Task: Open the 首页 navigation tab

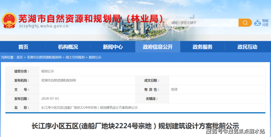Action: pos(23,47)
